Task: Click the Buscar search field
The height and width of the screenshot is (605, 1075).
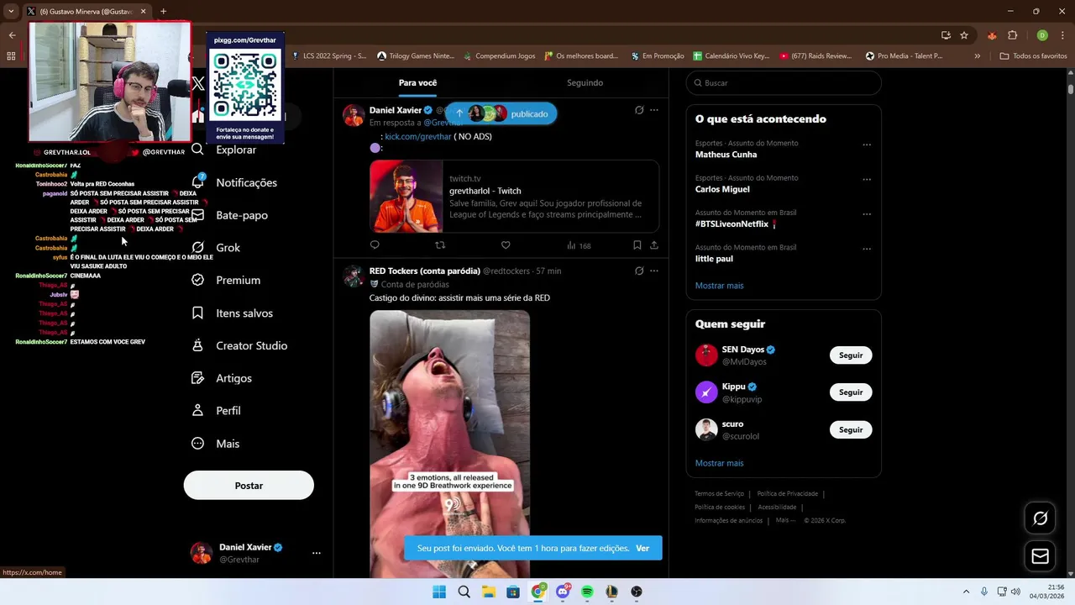Action: pyautogui.click(x=784, y=83)
